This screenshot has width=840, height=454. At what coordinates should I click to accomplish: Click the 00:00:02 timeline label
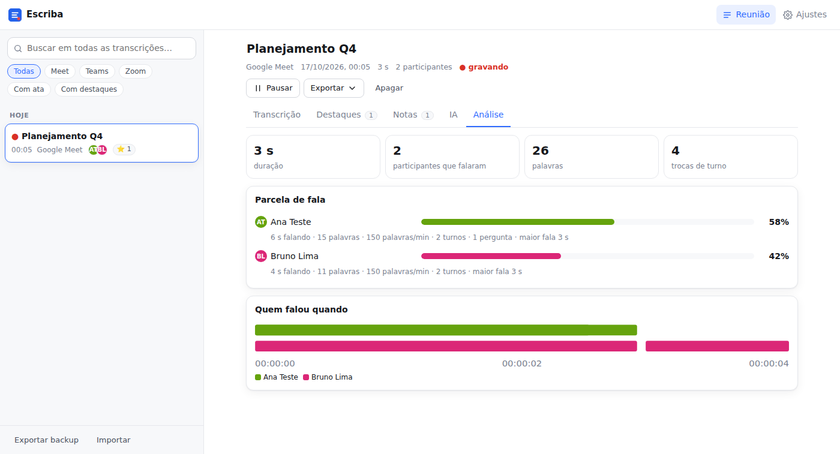[x=522, y=363]
